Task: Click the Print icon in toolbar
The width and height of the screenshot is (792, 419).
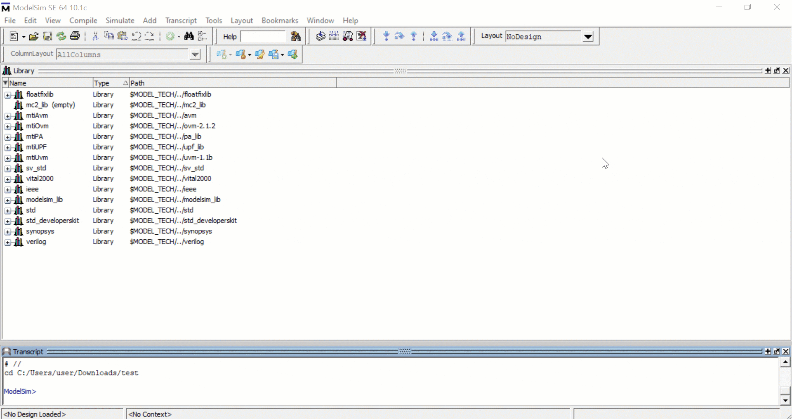Action: (x=75, y=36)
